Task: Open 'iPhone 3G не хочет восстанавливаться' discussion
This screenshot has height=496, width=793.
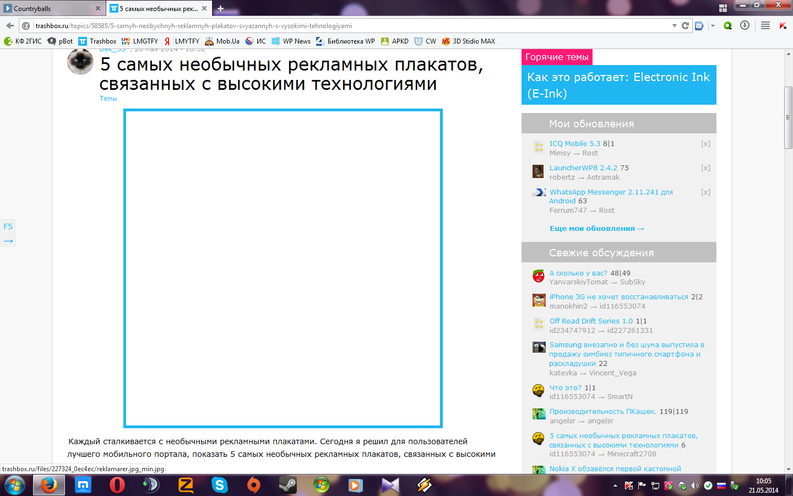Action: click(619, 296)
